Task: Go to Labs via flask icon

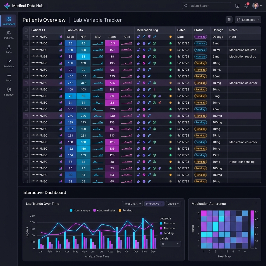Action: point(9,49)
